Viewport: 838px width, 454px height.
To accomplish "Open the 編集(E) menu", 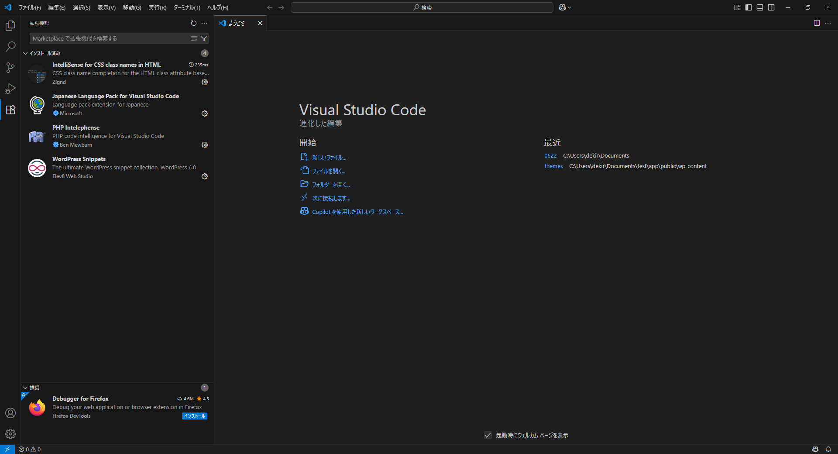I will (x=57, y=7).
